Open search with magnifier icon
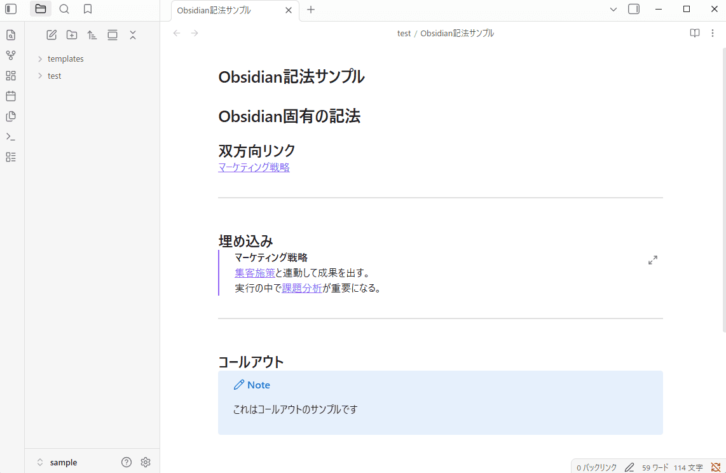The height and width of the screenshot is (473, 726). (64, 9)
